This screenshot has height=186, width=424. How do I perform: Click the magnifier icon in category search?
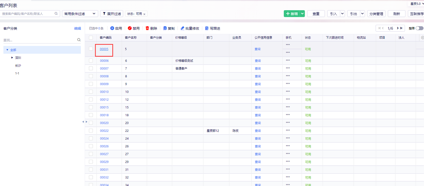click(79, 40)
